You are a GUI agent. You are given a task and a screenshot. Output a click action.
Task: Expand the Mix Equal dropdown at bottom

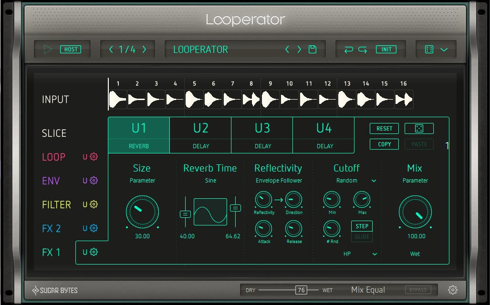pyautogui.click(x=368, y=289)
